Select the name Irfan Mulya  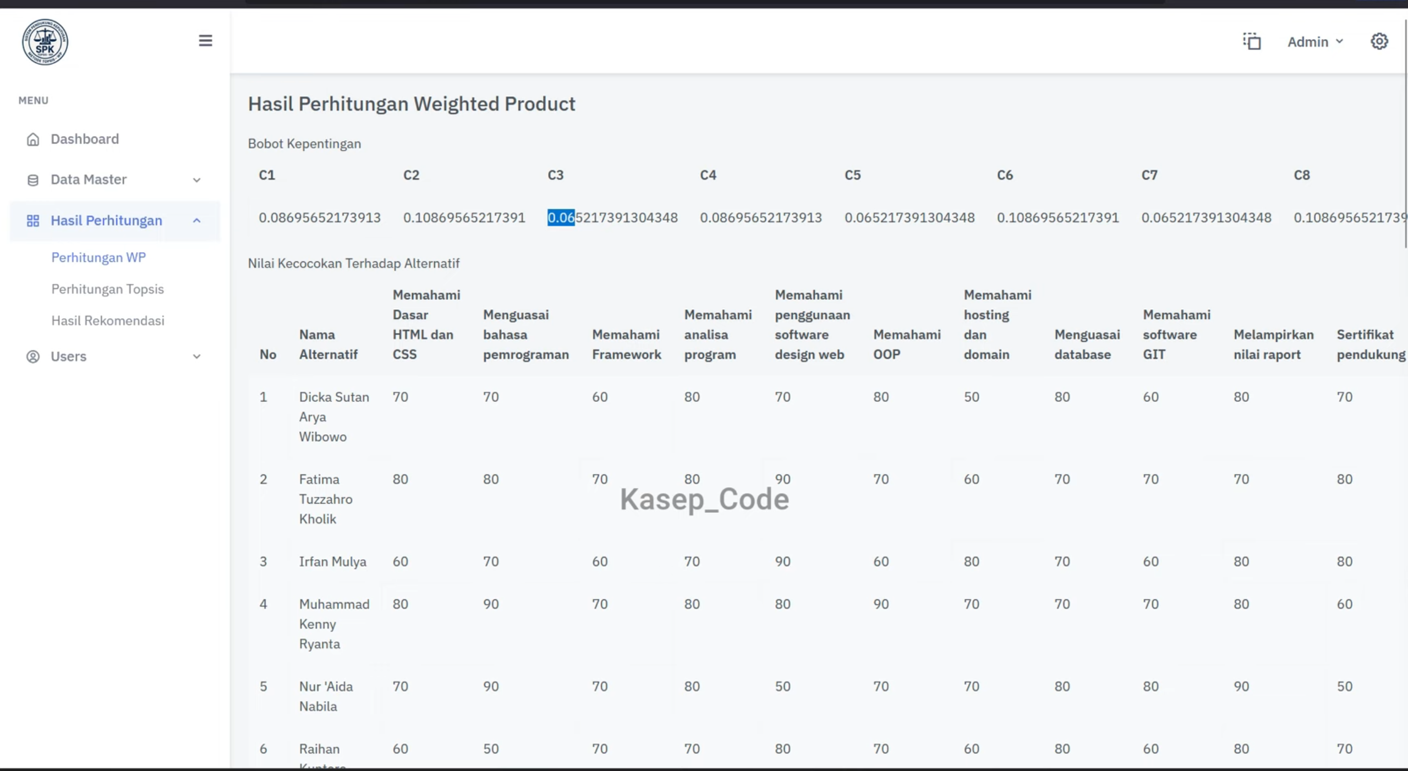pos(333,562)
